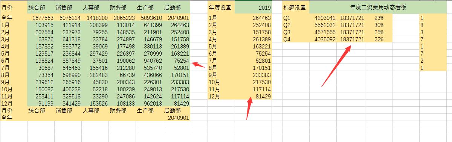
Task: Select the 30% percentage cell
Action: click(379, 25)
